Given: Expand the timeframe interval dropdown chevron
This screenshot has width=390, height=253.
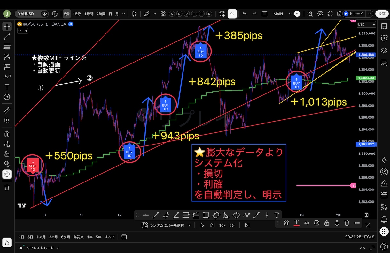Looking at the screenshot, I should pyautogui.click(x=123, y=14).
